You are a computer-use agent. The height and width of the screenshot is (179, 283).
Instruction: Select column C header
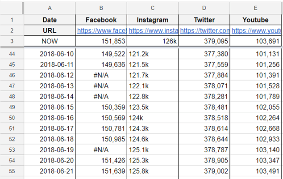(x=153, y=8)
